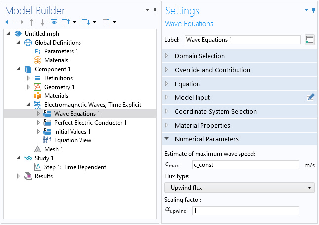The width and height of the screenshot is (319, 225).
Task: Select the Mesh 1 node
Action: click(53, 149)
